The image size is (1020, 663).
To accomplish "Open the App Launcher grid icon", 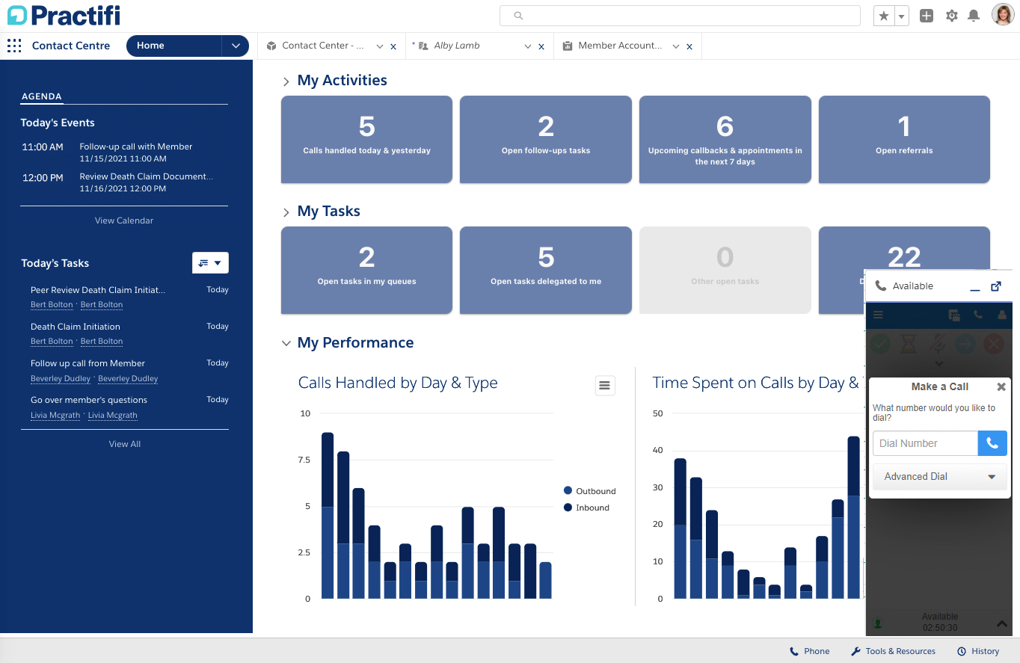I will pyautogui.click(x=14, y=46).
